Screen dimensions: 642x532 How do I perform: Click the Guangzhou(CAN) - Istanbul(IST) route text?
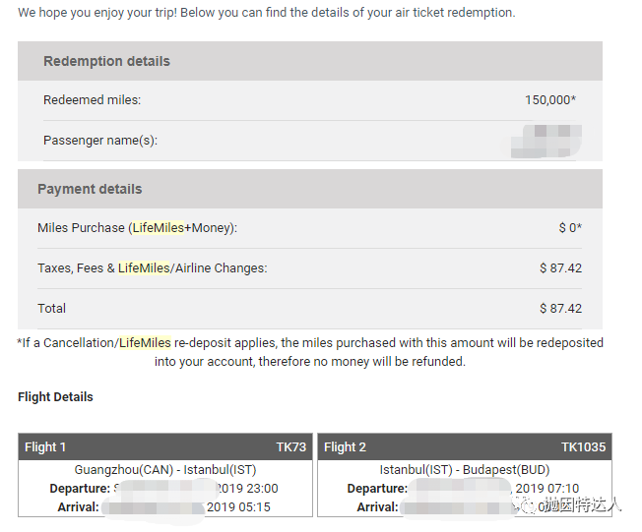165,469
